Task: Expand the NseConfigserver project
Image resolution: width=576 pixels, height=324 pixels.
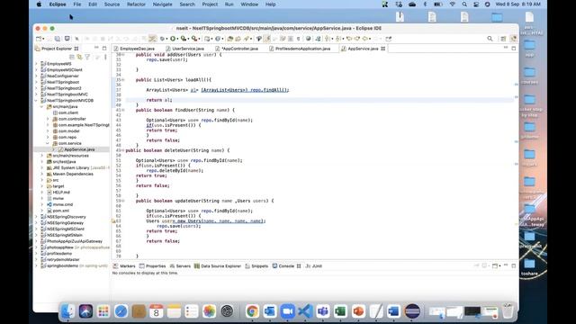Action: click(36, 76)
